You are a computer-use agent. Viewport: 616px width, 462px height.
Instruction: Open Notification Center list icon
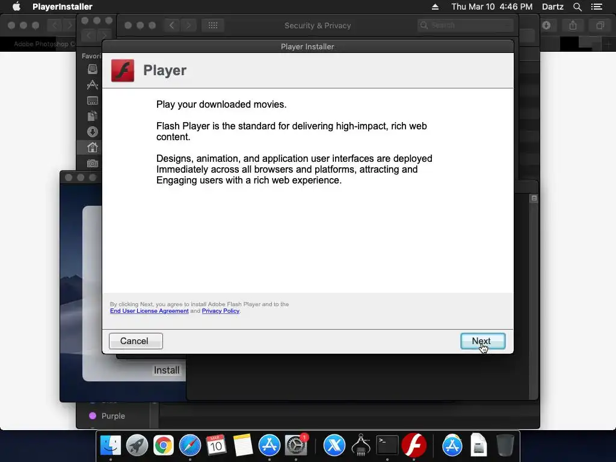click(596, 7)
